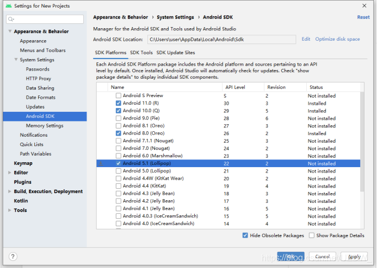Open Kotlin settings
Screen dimensions: 377x268
point(21,201)
